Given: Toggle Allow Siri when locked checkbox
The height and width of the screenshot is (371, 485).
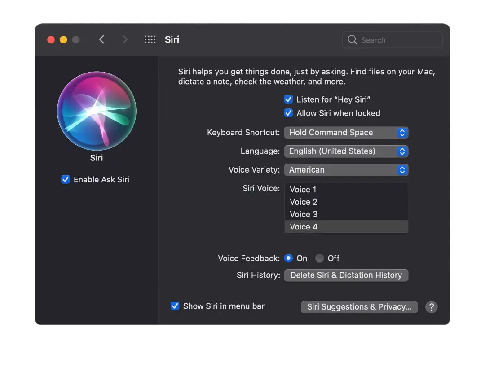Looking at the screenshot, I should point(288,113).
